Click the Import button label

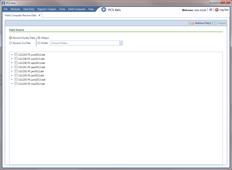222,23
